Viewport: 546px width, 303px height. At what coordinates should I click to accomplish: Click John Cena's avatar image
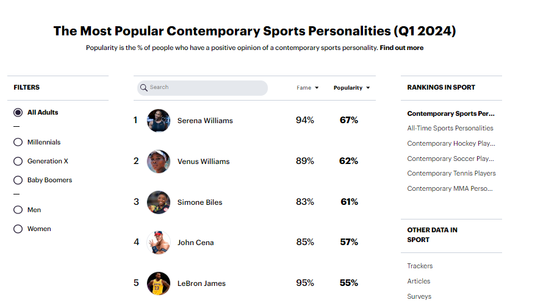[x=159, y=243]
